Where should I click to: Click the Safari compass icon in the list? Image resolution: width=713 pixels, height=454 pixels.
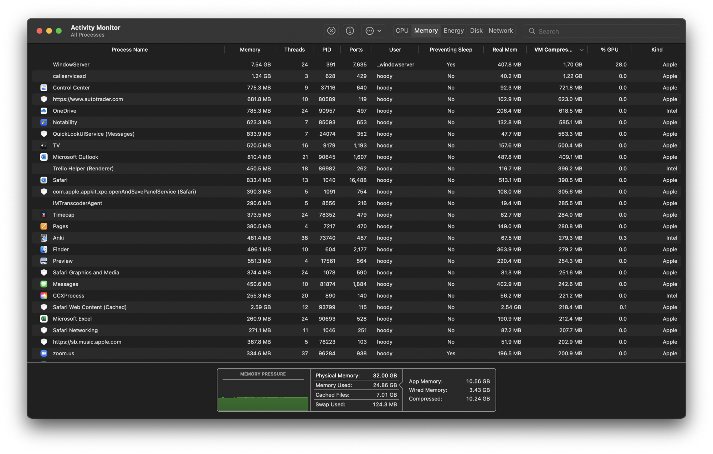44,180
